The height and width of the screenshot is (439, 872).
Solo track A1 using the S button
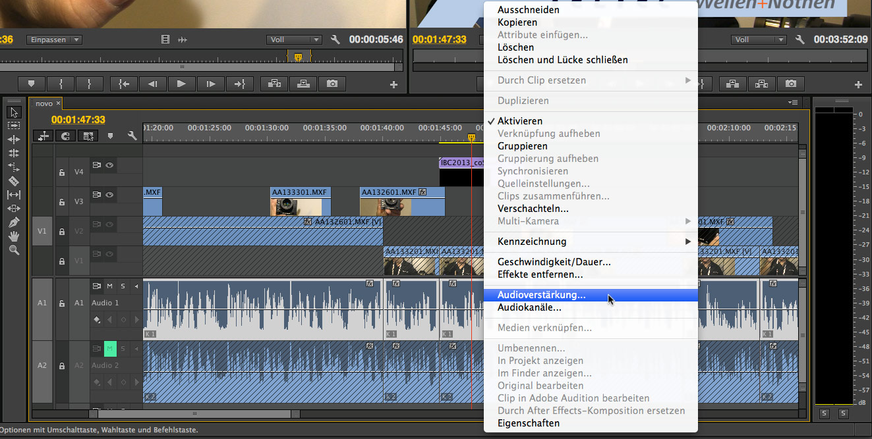coord(123,286)
